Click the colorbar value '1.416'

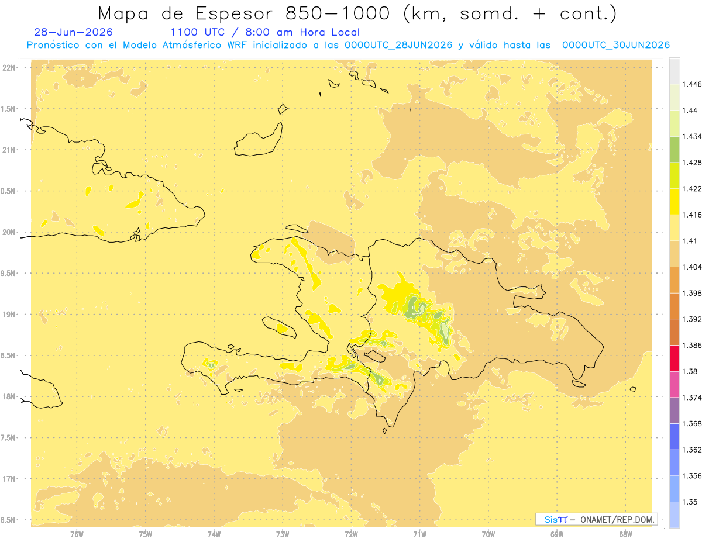(x=691, y=215)
